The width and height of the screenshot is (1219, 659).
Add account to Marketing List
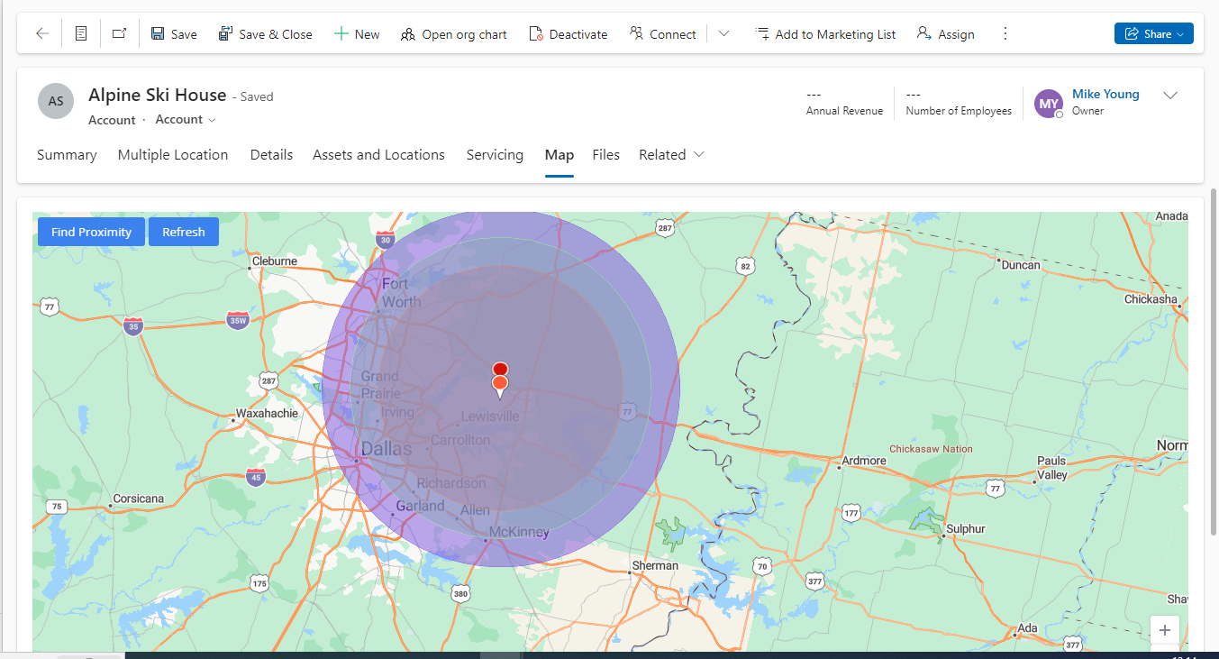(825, 34)
